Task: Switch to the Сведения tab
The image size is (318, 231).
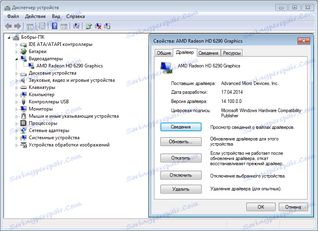Action: tap(208, 53)
